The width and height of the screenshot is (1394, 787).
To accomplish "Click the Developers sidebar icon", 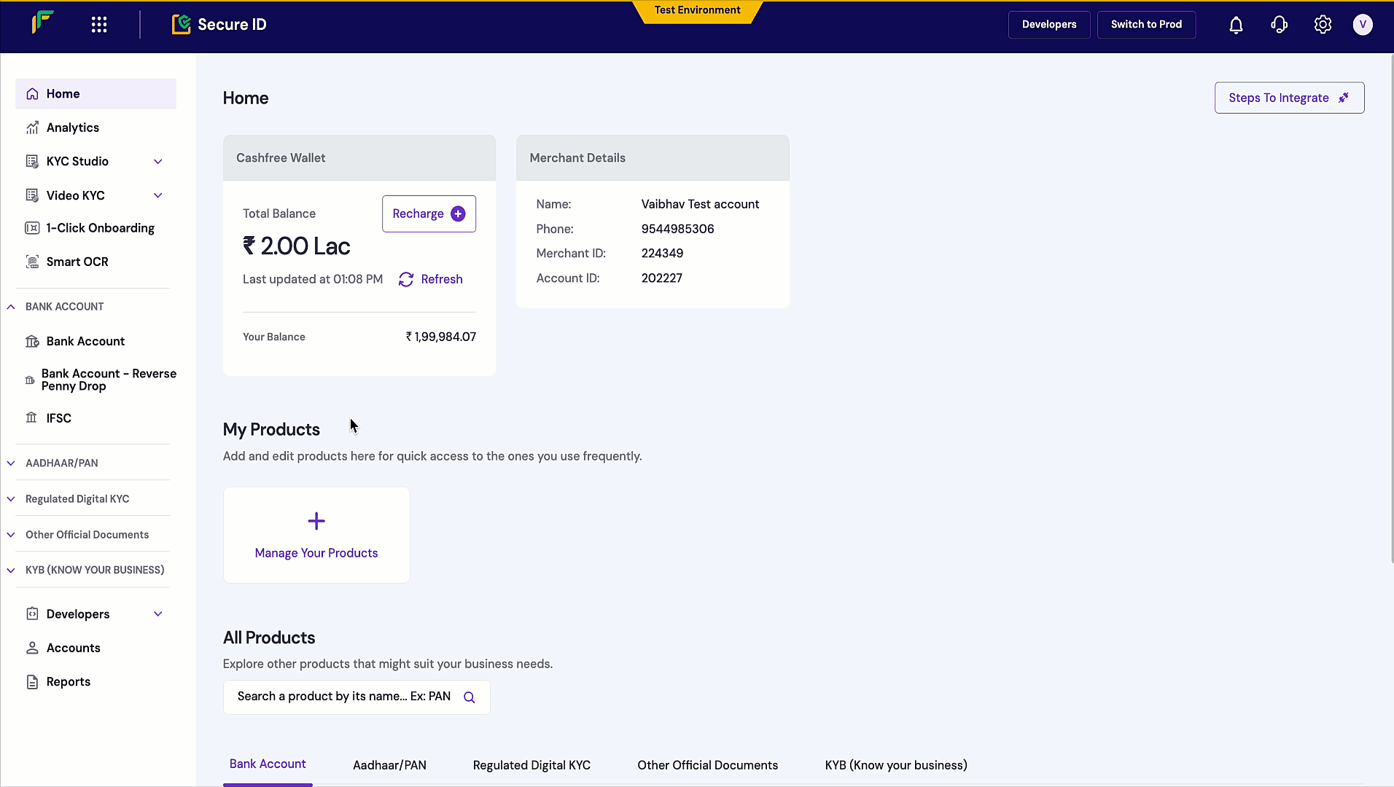I will (x=32, y=614).
